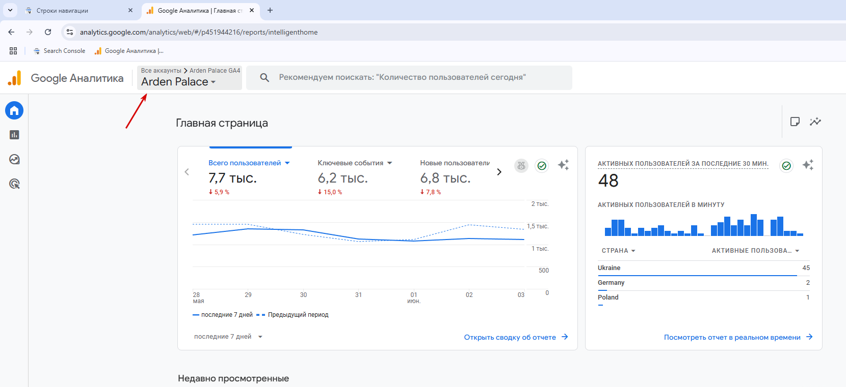Click АКТИВНЫХ ПОЛЬЗОВАТЕЛЕЙ ЗА ПОСЛЕДНИЕ 30 МИН. heading

tap(683, 164)
